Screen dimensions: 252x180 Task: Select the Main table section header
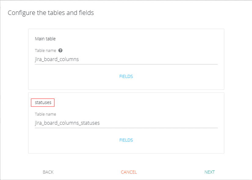coord(43,39)
